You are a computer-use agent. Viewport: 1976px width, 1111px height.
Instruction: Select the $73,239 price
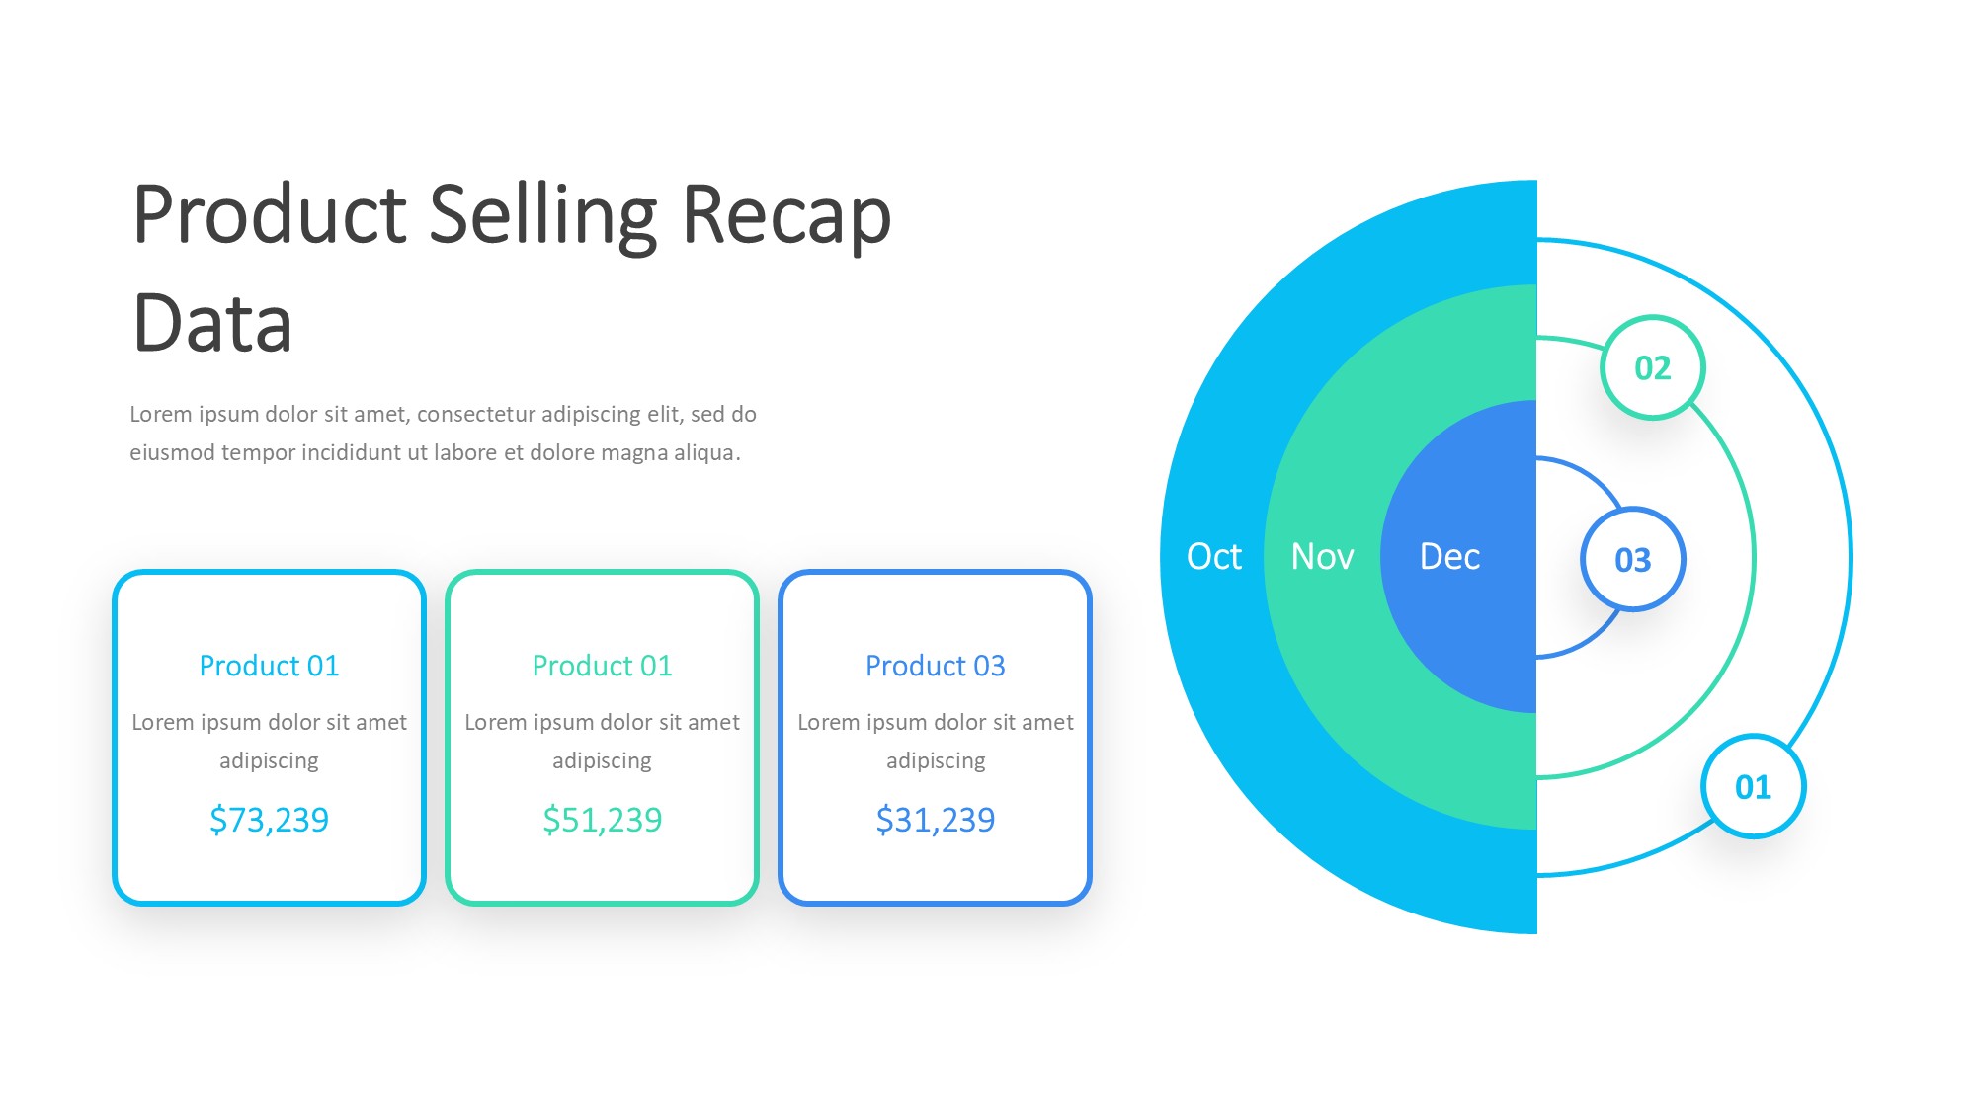click(269, 820)
